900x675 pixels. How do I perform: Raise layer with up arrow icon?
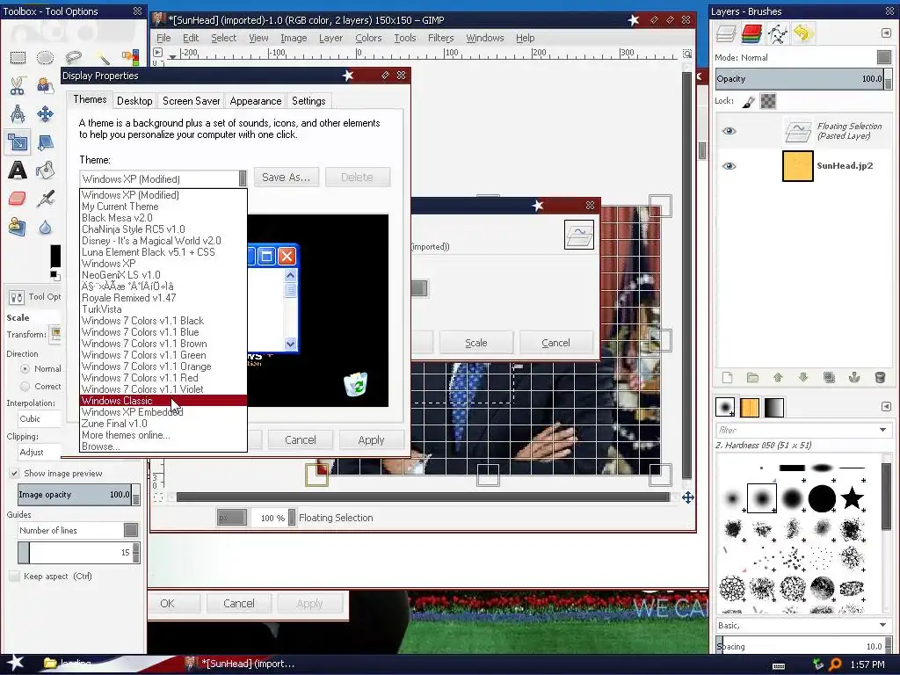[x=778, y=378]
